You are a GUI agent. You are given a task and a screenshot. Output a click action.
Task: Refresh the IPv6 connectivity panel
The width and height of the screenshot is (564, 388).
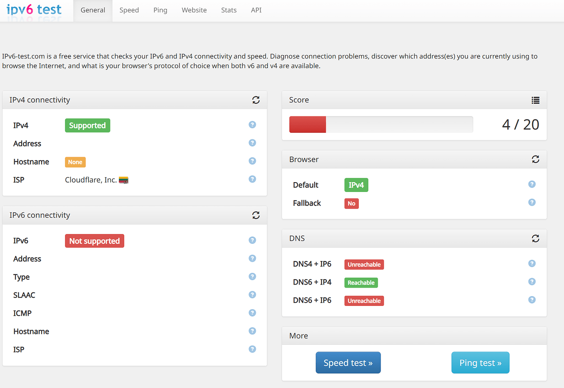[256, 215]
